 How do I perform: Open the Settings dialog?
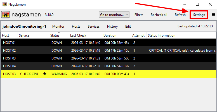click(199, 15)
